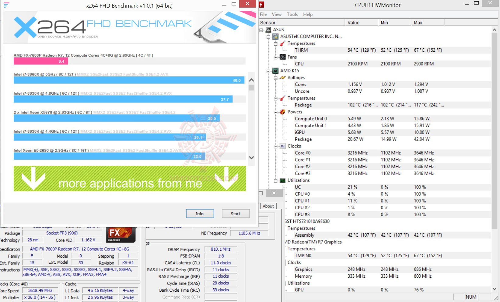Viewport: 500px width, 302px height.
Task: Click the 'more applications from me' banner
Action: (130, 179)
